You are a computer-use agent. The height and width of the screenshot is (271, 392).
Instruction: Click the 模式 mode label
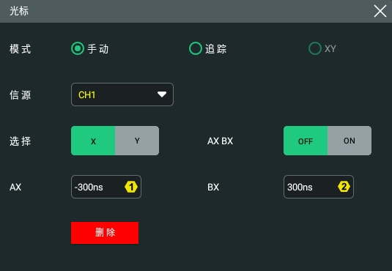point(21,49)
